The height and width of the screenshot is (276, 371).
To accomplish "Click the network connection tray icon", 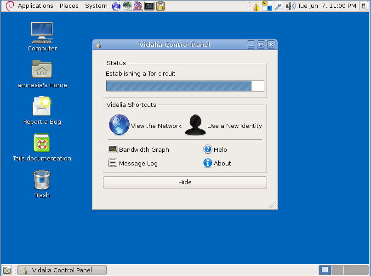I will pyautogui.click(x=279, y=6).
